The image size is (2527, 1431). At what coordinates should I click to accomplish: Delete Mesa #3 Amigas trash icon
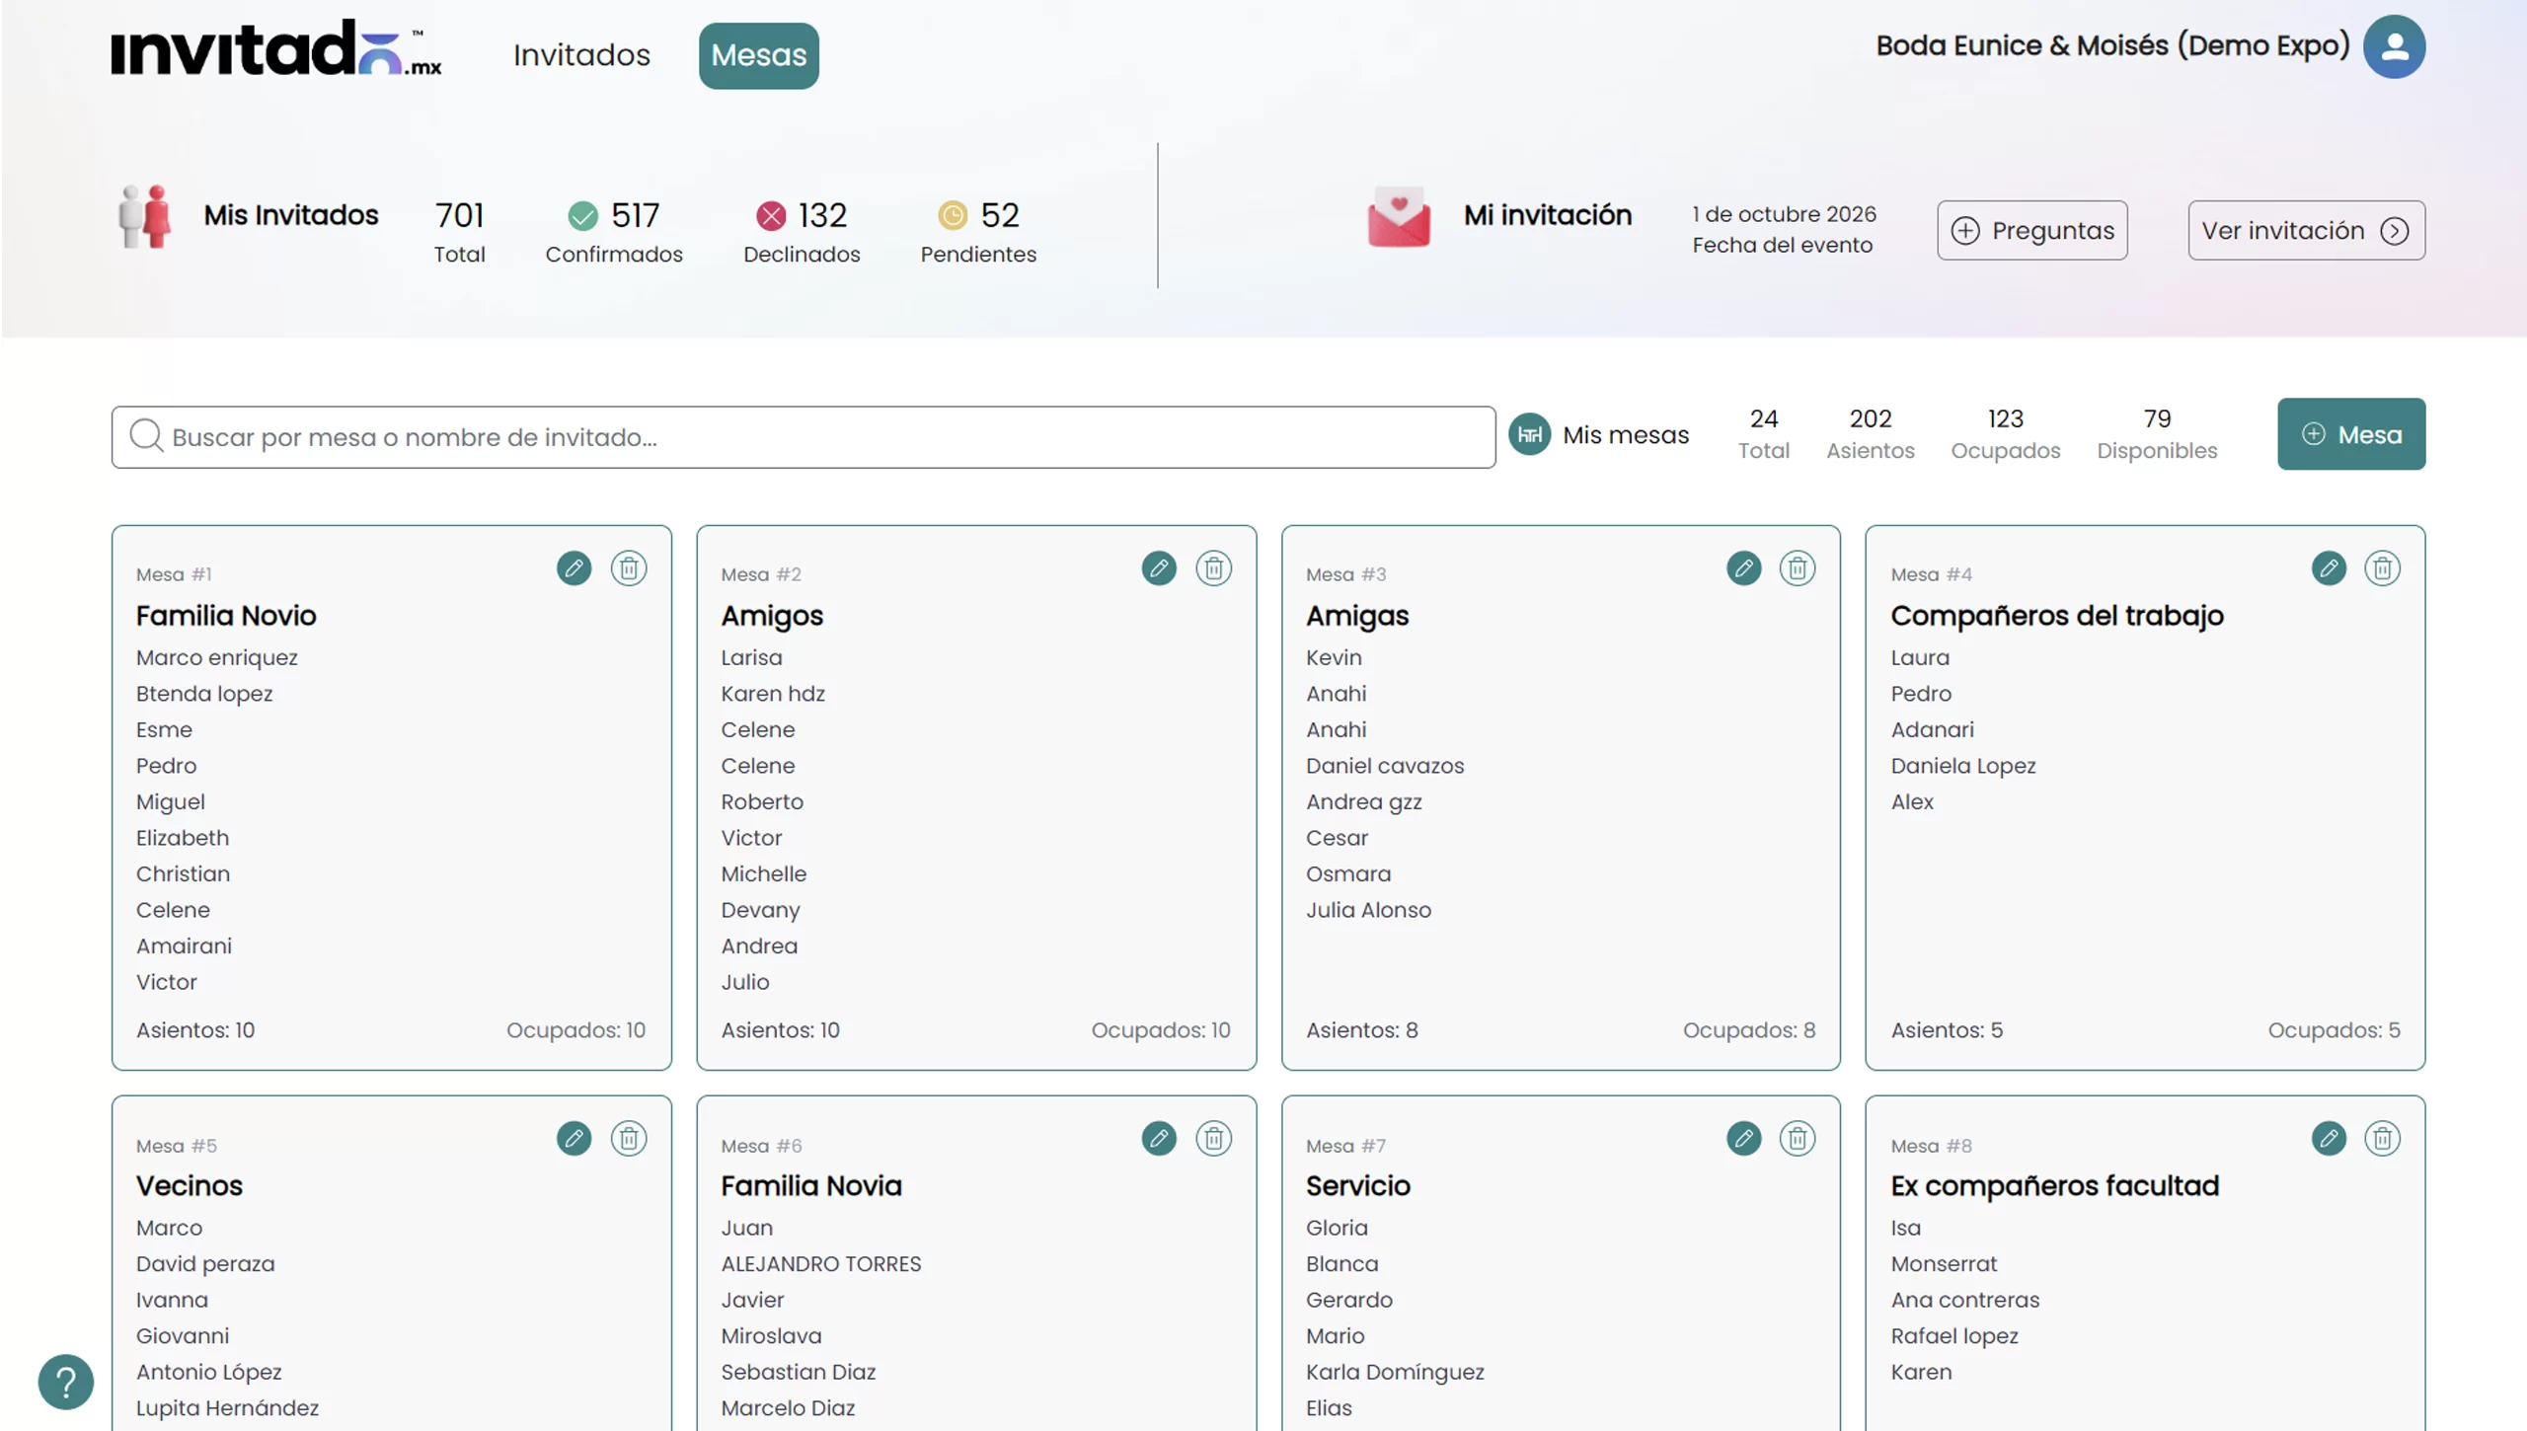pos(1798,568)
